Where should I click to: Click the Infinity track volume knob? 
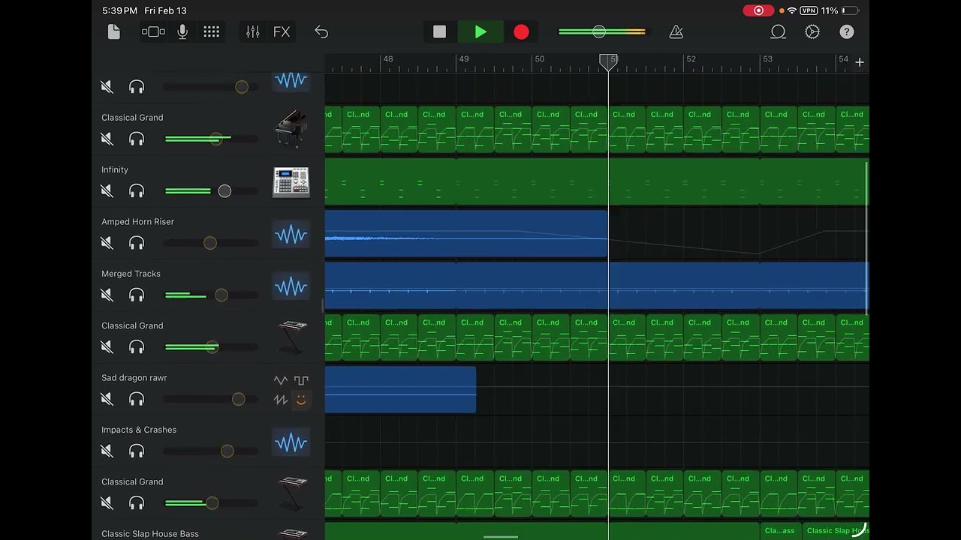tap(224, 191)
